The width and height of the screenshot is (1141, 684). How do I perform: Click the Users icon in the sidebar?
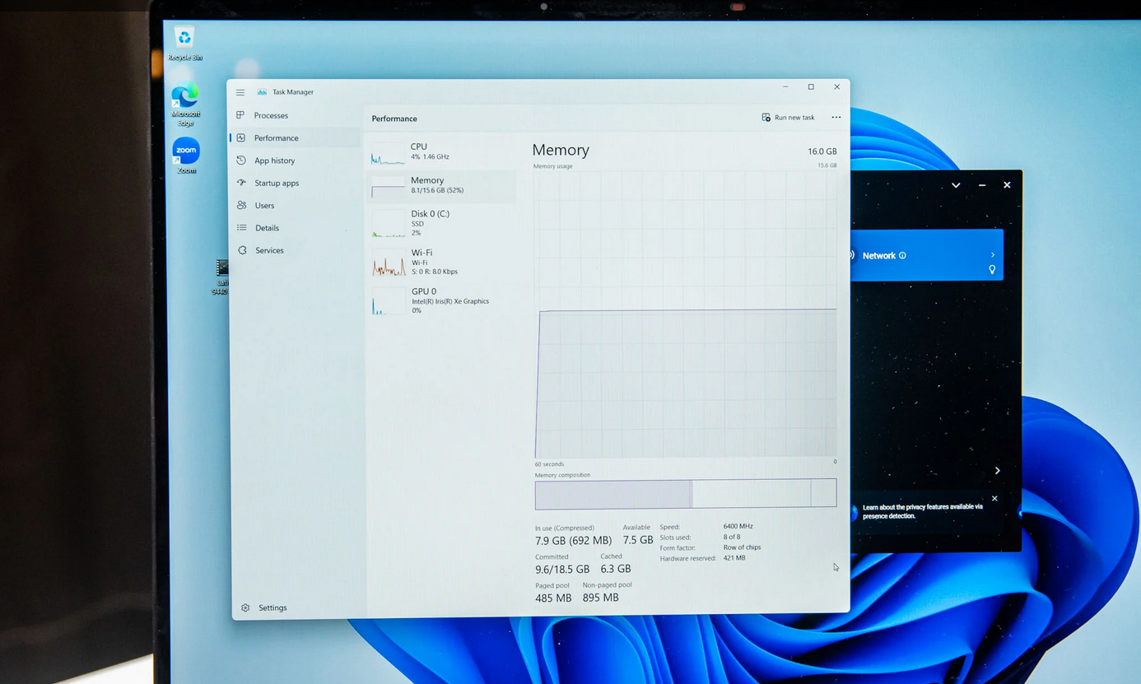pos(241,205)
